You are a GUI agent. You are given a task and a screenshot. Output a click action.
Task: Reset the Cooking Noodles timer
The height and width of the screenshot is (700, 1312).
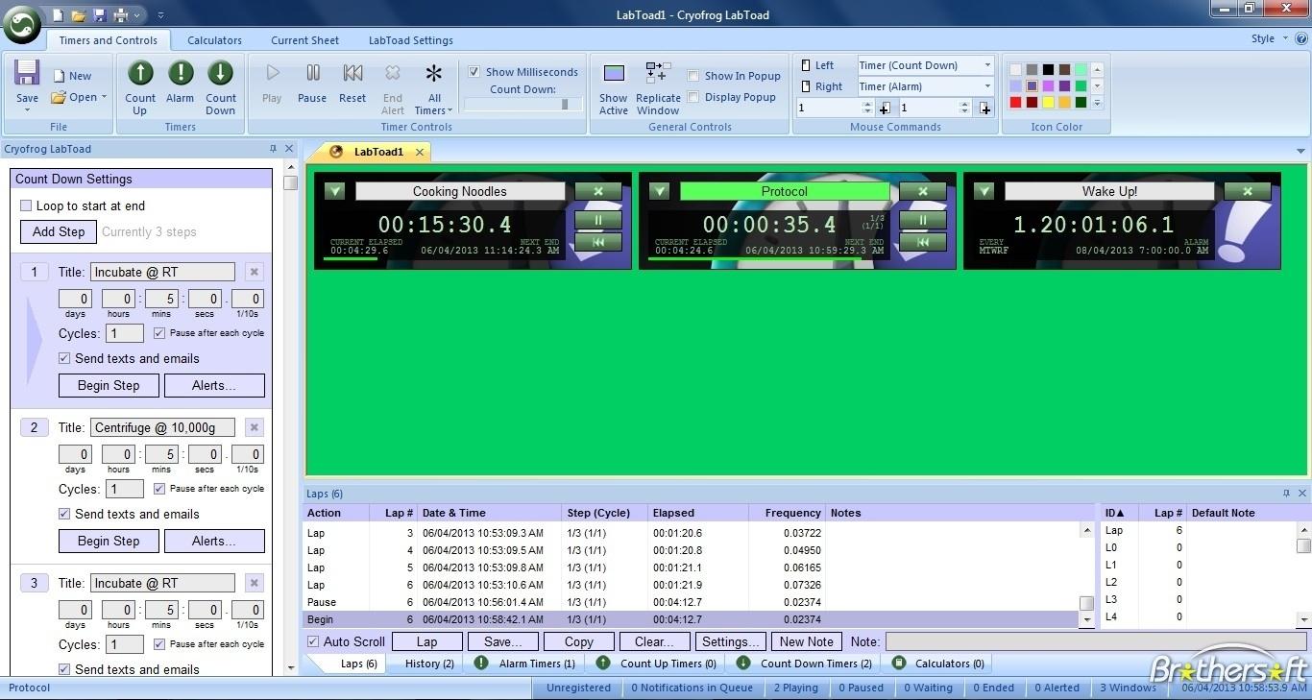[x=598, y=242]
